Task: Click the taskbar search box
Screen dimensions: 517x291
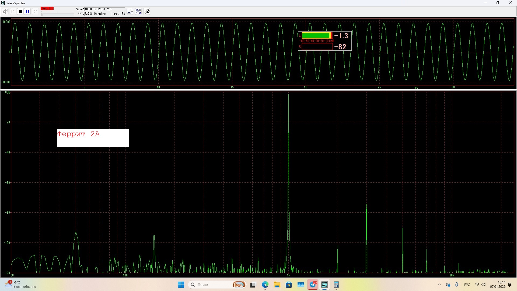Action: tap(213, 285)
